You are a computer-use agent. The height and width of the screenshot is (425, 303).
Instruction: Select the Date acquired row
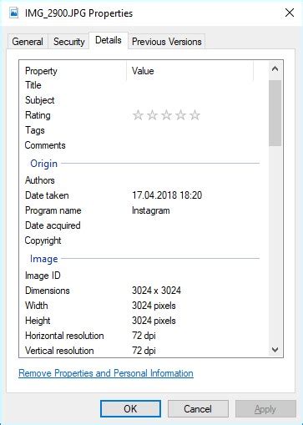(142, 225)
